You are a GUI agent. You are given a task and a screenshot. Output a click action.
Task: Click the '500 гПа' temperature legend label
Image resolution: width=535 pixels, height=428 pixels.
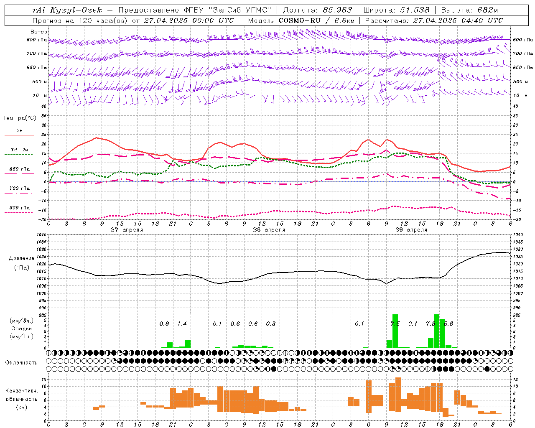[x=20, y=208]
